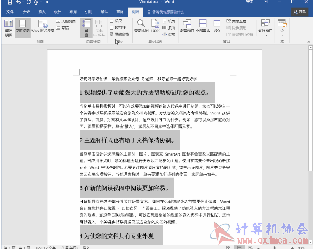Click the vertical scrollbar up arrow
This screenshot has width=315, height=249.
click(310, 47)
